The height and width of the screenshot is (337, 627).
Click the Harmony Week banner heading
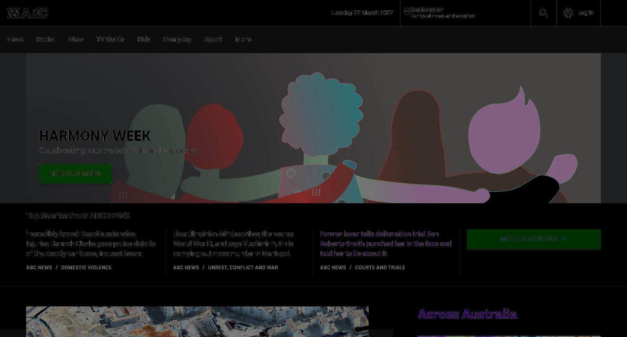click(x=95, y=136)
